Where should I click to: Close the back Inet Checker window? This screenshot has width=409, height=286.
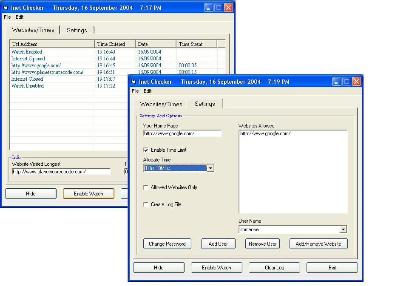(228, 7)
